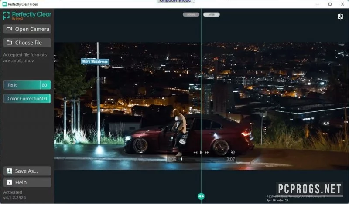The image size is (349, 204).
Task: Unmute the video audio
Action: coord(233,153)
